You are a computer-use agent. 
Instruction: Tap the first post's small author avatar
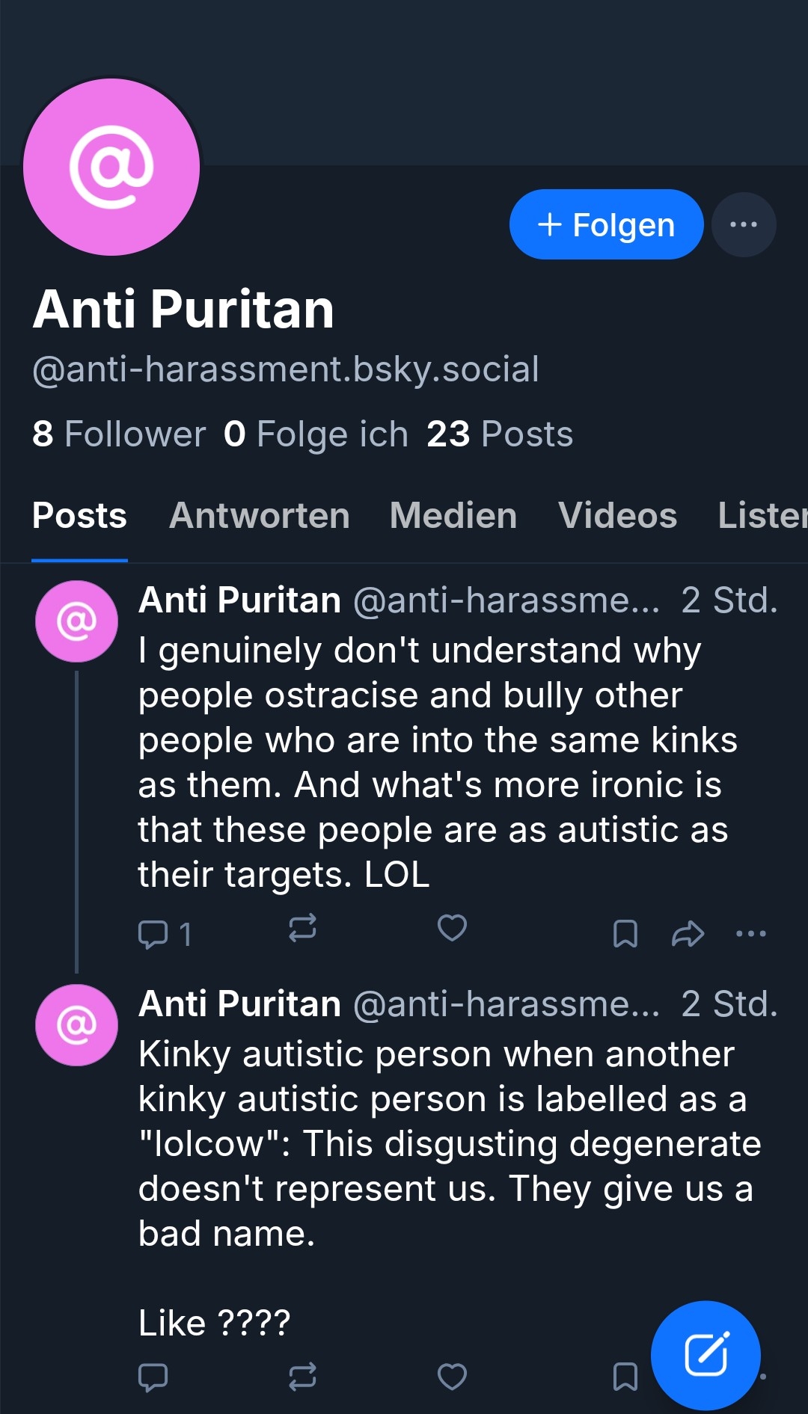[76, 621]
